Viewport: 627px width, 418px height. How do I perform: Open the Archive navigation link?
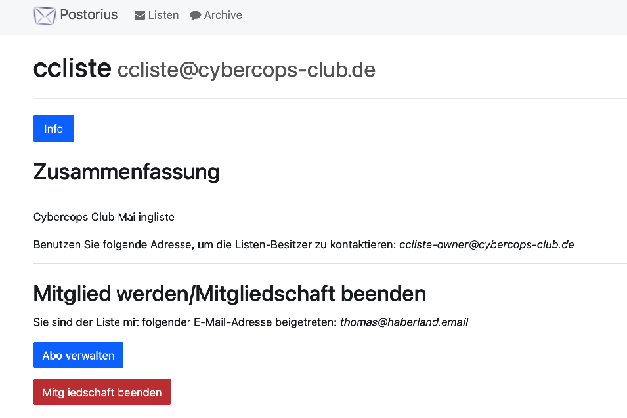coord(223,15)
